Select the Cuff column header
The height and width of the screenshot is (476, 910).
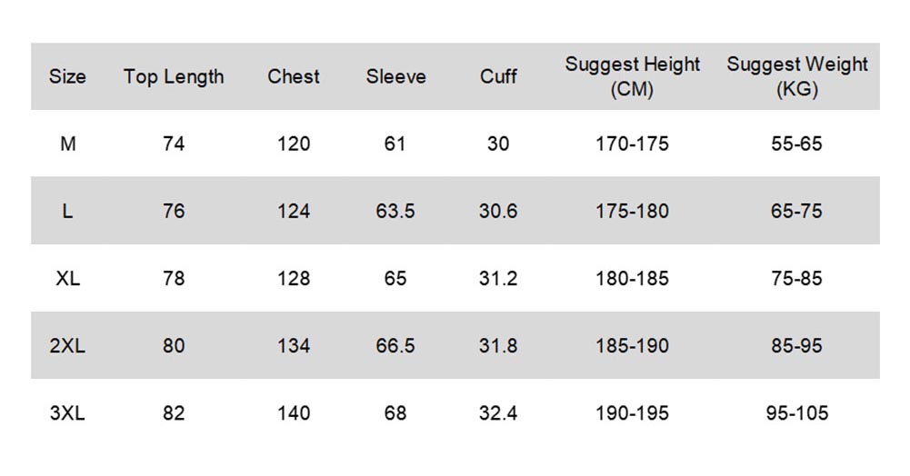click(x=498, y=77)
